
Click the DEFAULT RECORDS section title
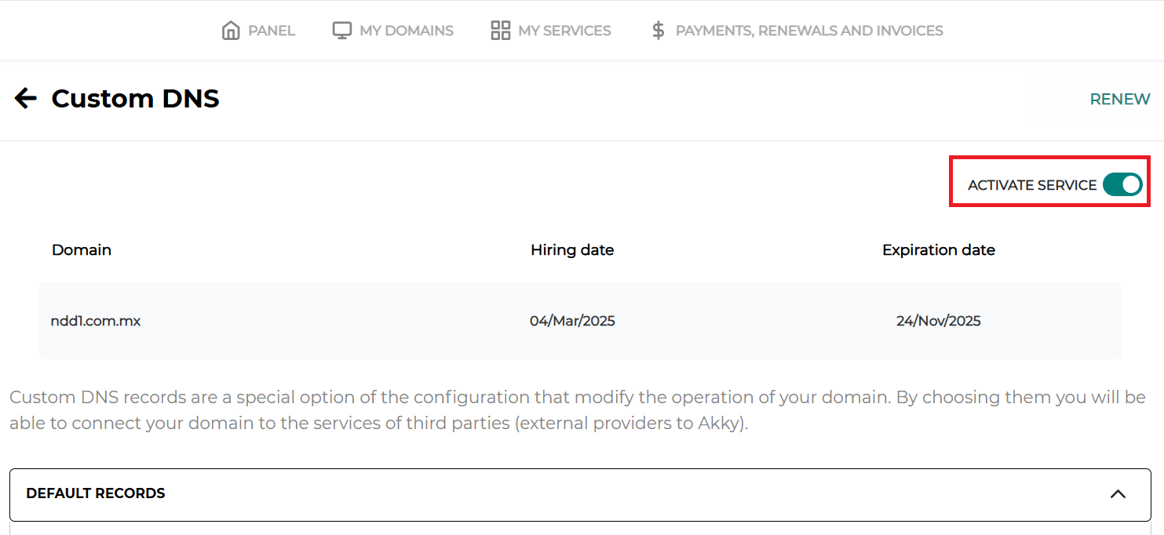96,493
